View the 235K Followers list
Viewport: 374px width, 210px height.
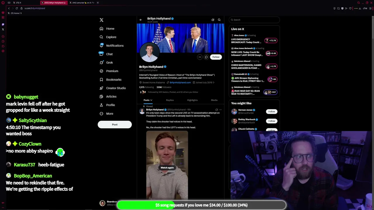(164, 87)
